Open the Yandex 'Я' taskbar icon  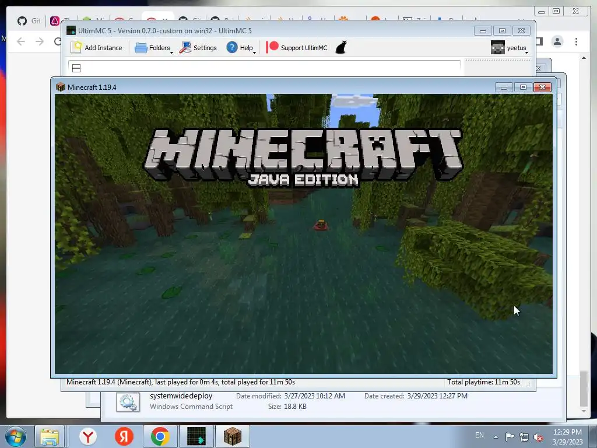click(124, 436)
